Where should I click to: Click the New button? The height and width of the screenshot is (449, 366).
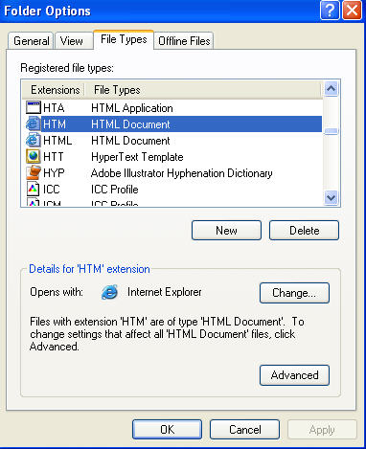point(226,231)
